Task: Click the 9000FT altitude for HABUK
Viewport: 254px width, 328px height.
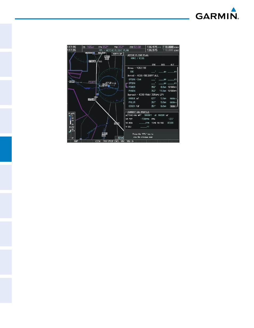Action: click(173, 99)
